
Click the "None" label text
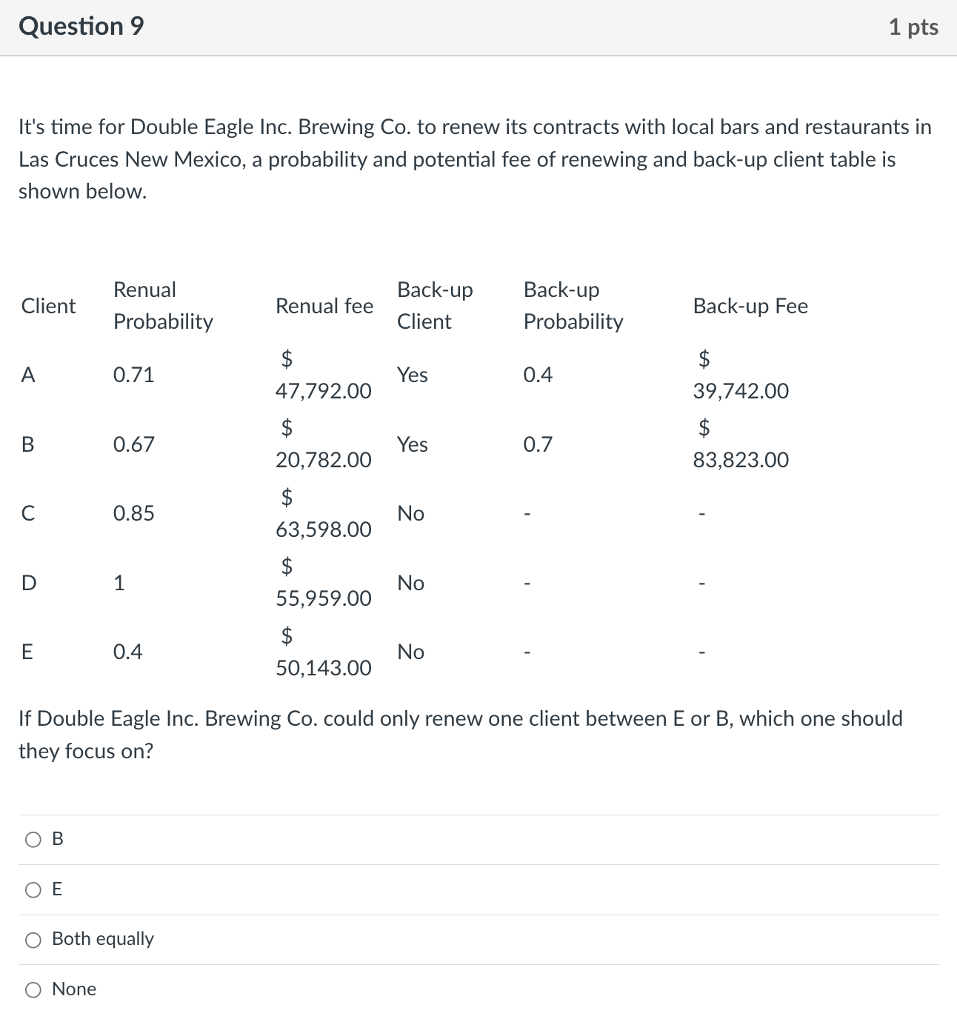(x=74, y=989)
